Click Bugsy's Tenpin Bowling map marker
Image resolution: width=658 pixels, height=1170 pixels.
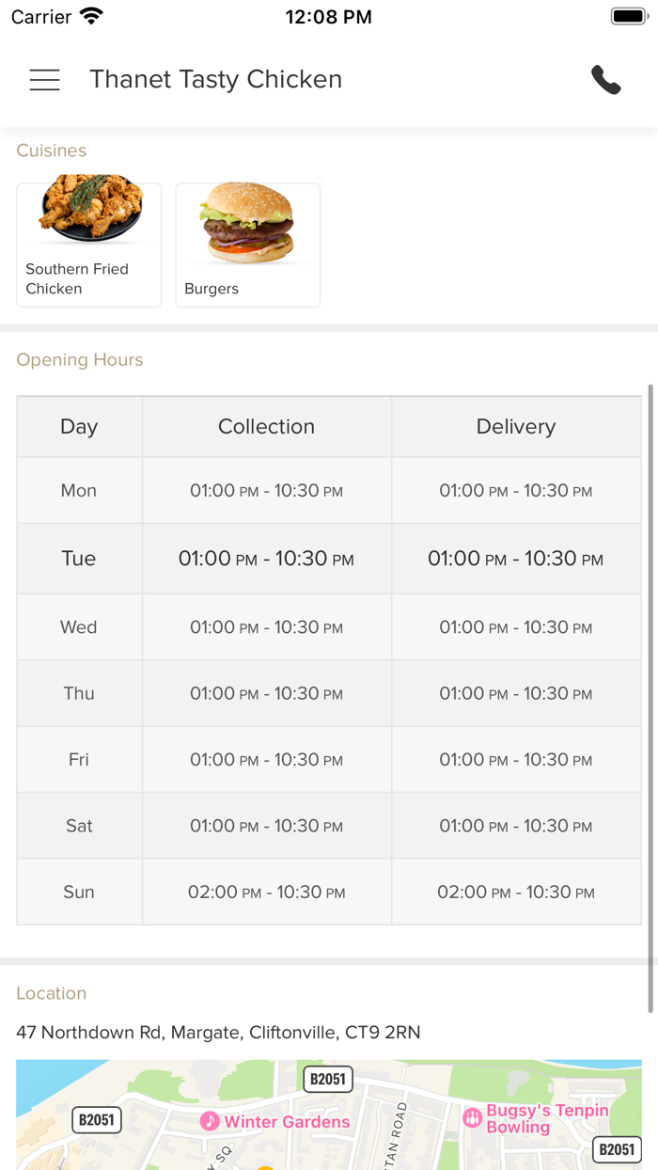pos(473,1118)
